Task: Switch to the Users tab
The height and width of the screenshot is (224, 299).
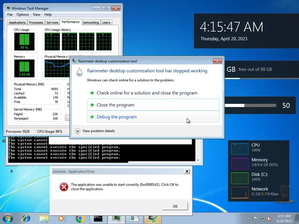Action: pos(106,22)
